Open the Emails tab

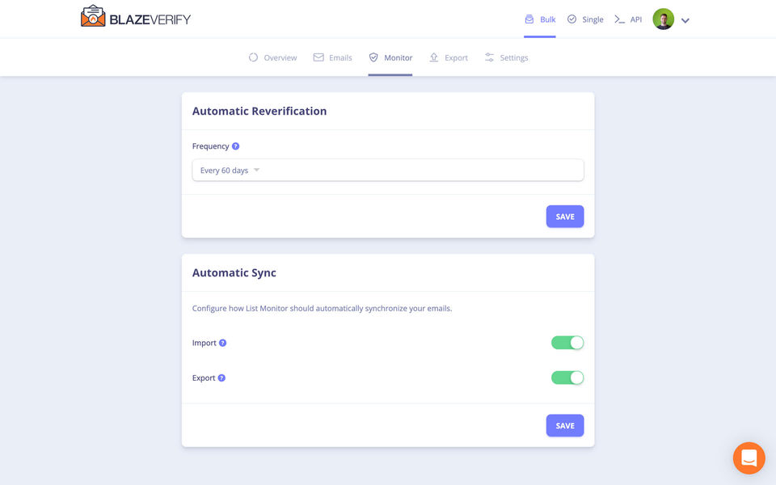[x=333, y=58]
